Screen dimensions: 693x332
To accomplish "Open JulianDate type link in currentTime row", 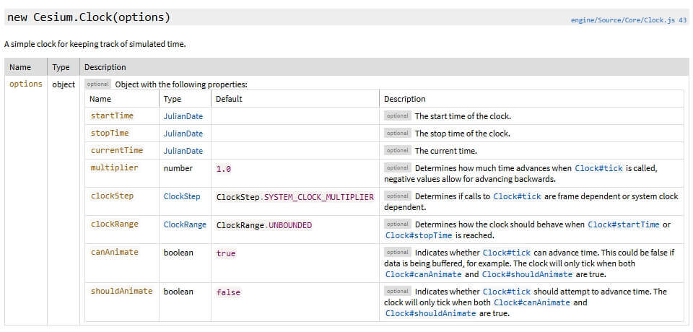I will [183, 151].
